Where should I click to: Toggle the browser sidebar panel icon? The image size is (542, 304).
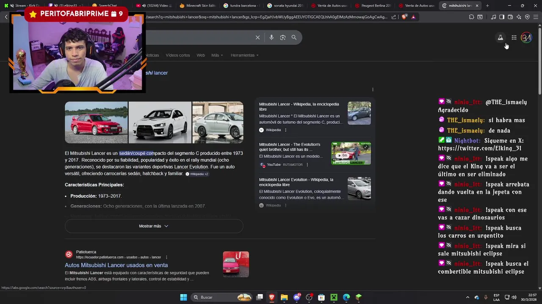point(502,17)
